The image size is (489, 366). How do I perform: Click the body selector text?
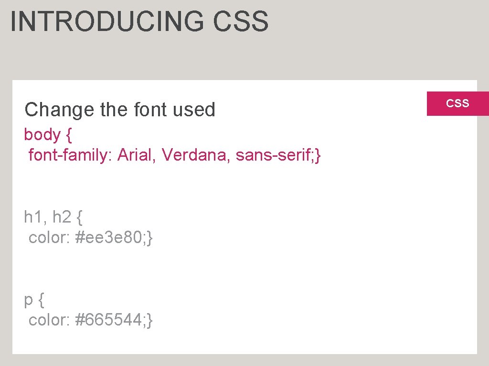coord(42,135)
